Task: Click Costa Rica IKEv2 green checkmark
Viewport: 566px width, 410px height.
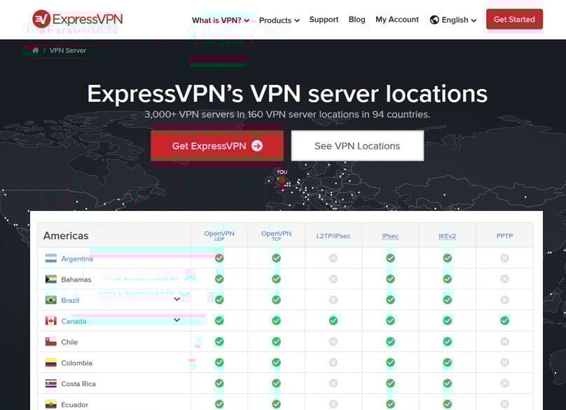Action: [447, 383]
